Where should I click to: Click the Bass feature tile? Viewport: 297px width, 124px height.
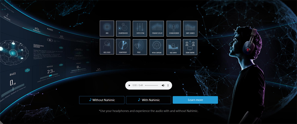click(x=107, y=28)
